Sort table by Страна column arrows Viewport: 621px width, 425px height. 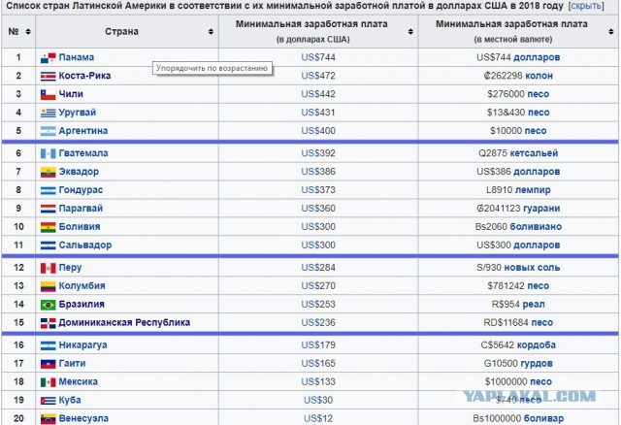[211, 32]
